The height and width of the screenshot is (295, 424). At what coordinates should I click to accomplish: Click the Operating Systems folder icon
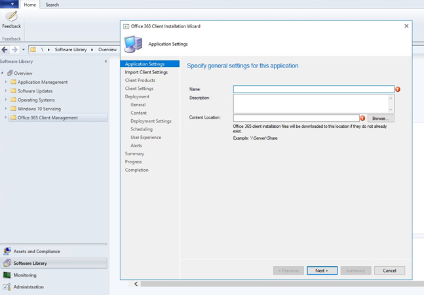[x=13, y=100]
